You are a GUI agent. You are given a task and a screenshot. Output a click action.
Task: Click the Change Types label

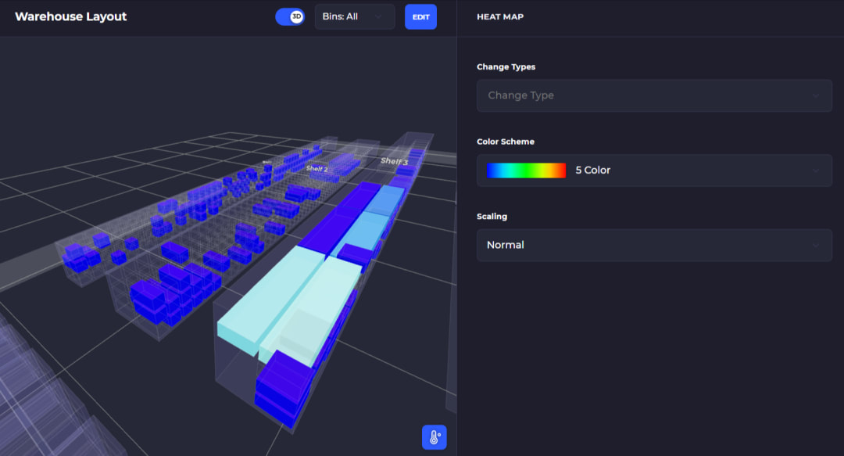coord(506,66)
